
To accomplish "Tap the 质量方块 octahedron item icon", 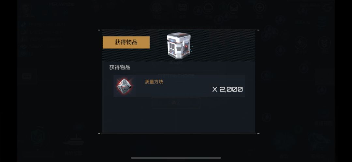I will [125, 86].
